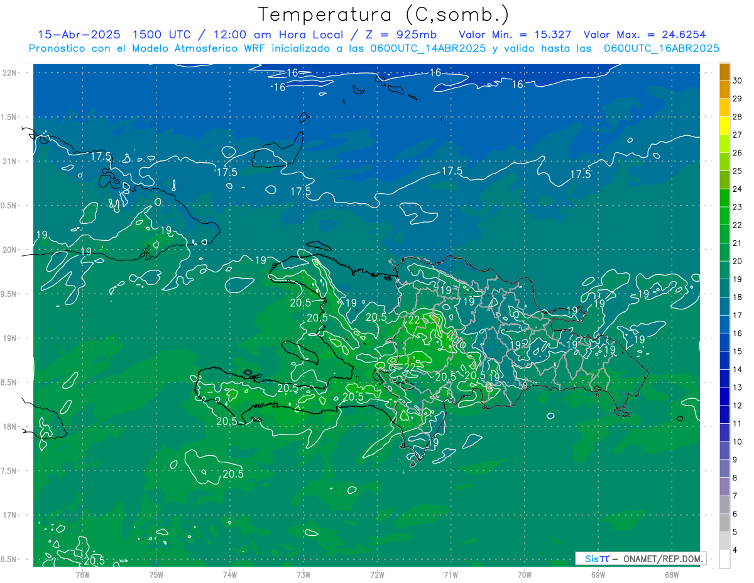Click the "21N" latitude axis label
This screenshot has height=583, width=754.
point(9,161)
